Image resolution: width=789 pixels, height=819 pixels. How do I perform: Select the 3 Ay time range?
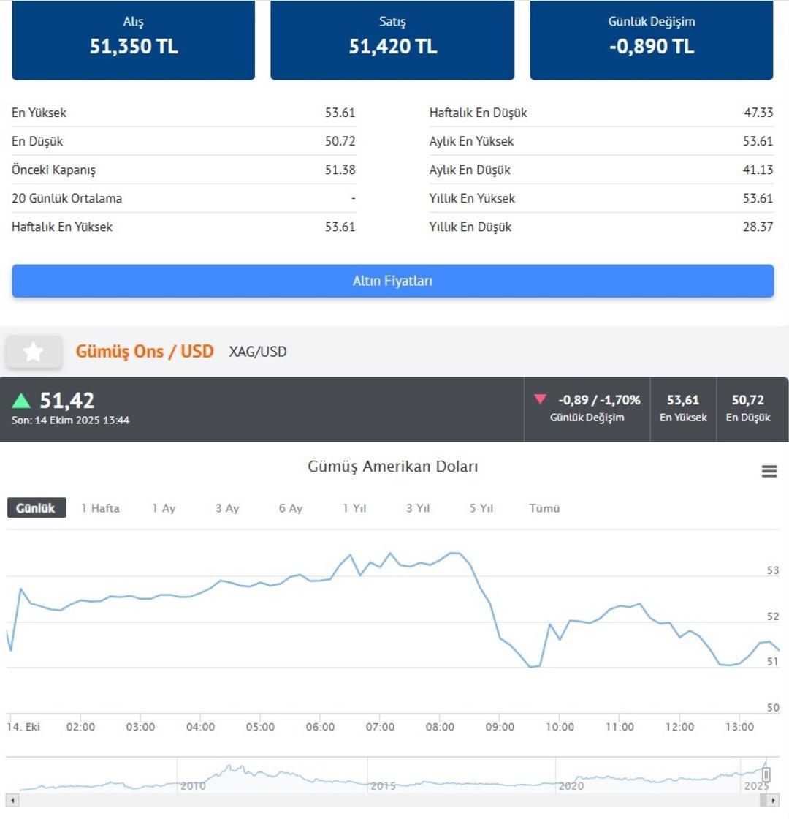227,508
